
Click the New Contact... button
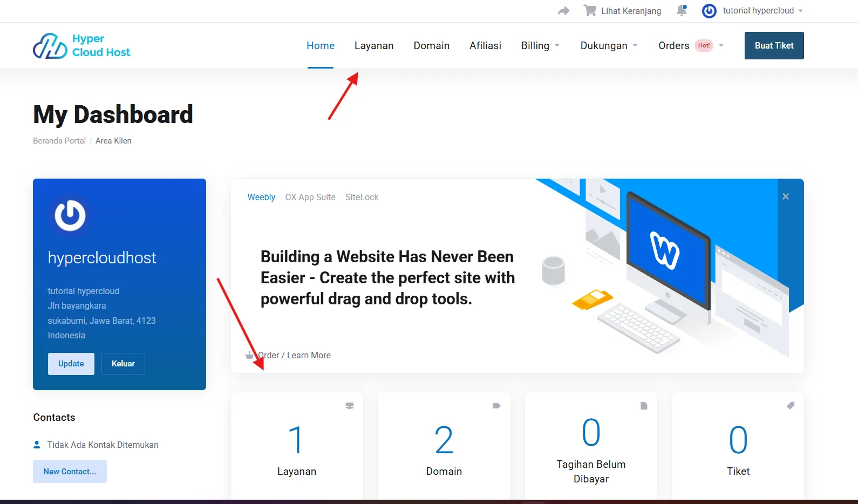pyautogui.click(x=70, y=472)
